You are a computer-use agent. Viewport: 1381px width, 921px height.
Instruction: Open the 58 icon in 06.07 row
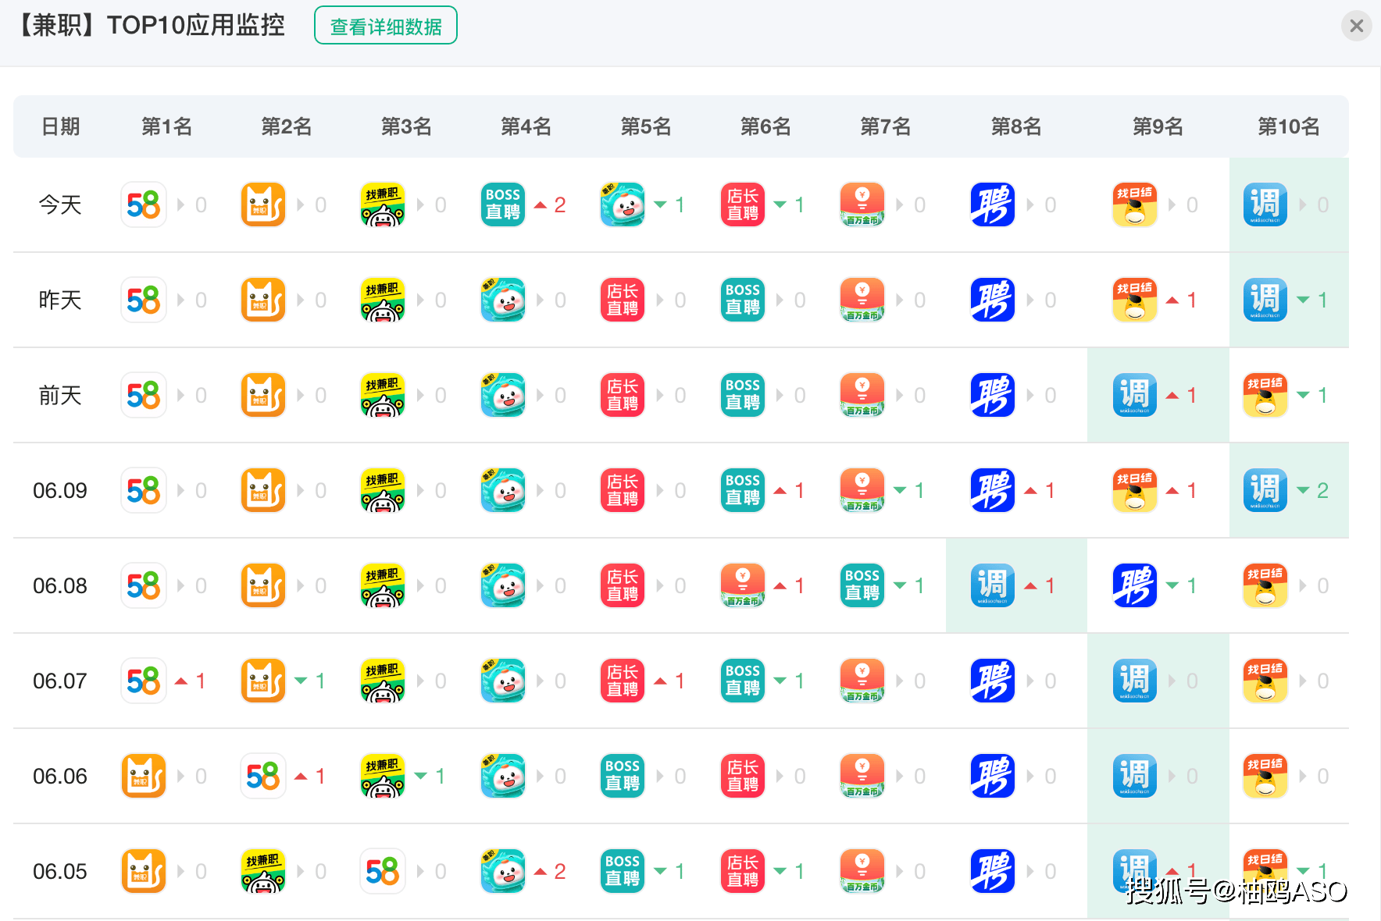(x=144, y=681)
